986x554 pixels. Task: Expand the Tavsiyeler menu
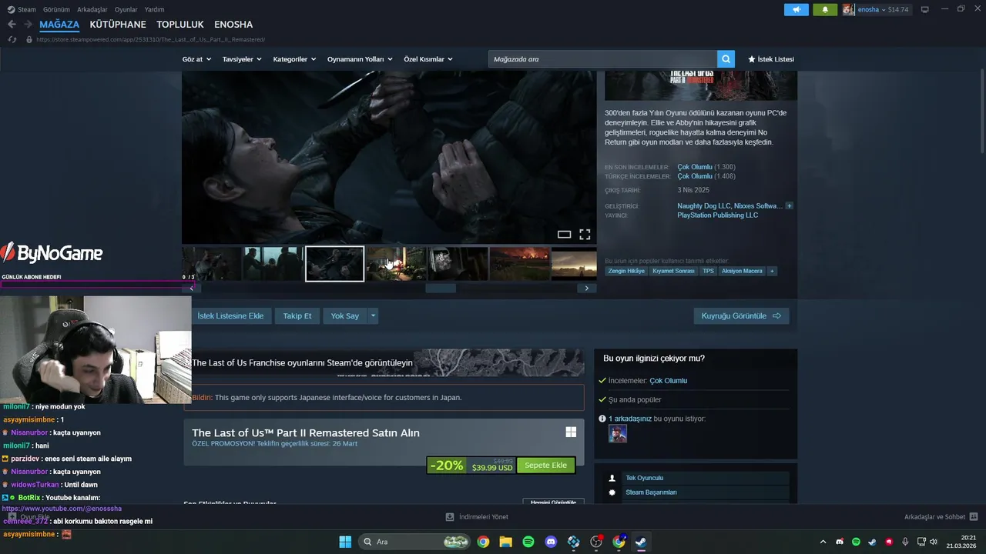(x=242, y=59)
